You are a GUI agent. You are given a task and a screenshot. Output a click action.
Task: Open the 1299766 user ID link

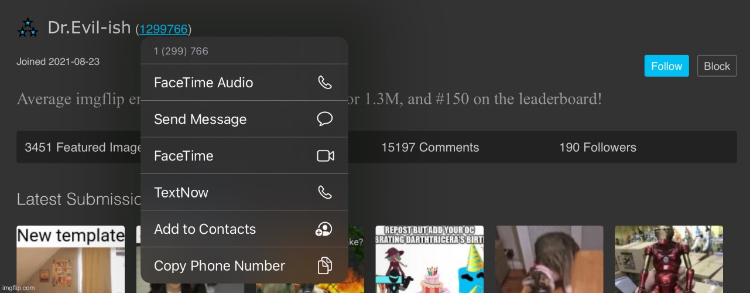click(163, 29)
